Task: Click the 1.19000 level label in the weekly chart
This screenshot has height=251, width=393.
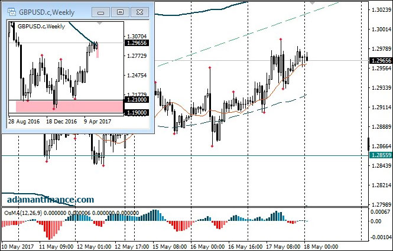Action: [x=137, y=113]
